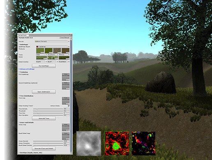Click the red-green splatmap preview image

pyautogui.click(x=117, y=144)
